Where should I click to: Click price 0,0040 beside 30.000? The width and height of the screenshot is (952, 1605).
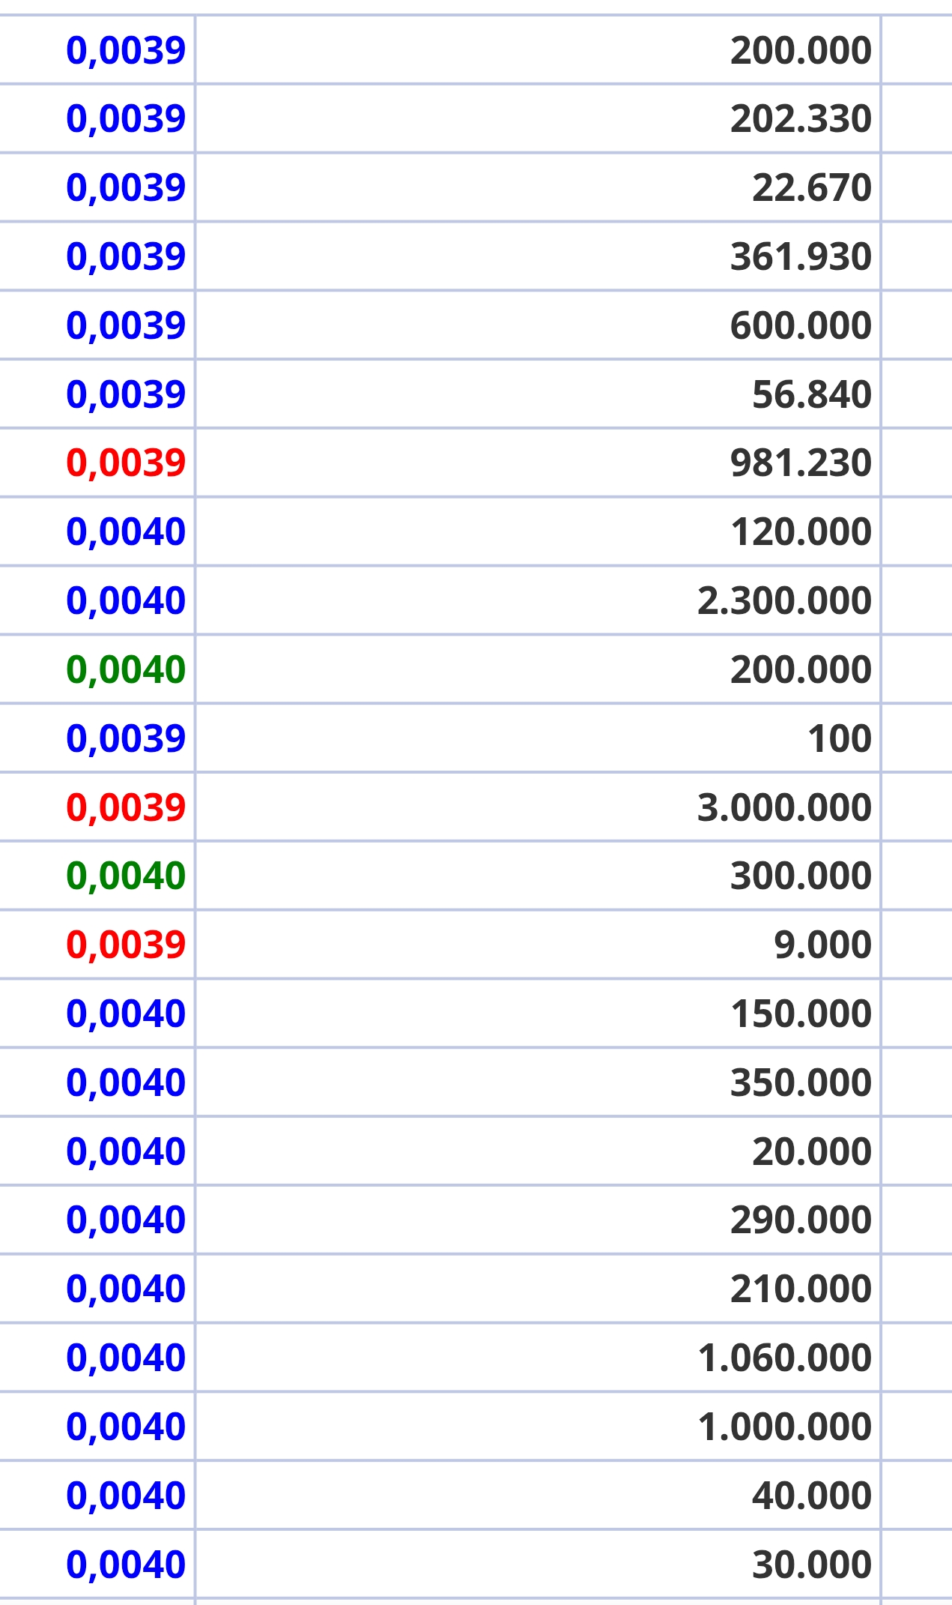(x=126, y=1565)
